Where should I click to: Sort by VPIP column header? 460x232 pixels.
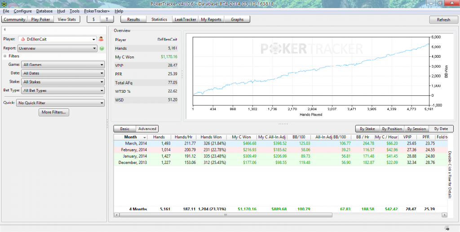[407, 137]
